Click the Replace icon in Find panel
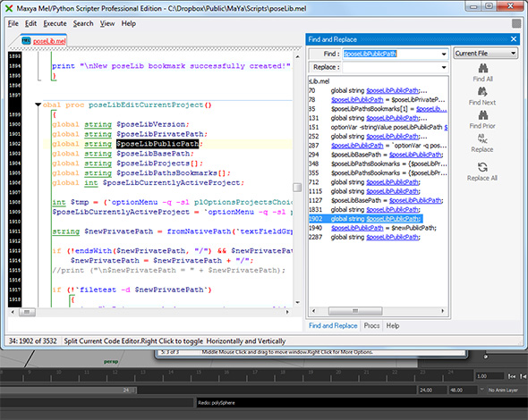The image size is (528, 420). tap(482, 139)
